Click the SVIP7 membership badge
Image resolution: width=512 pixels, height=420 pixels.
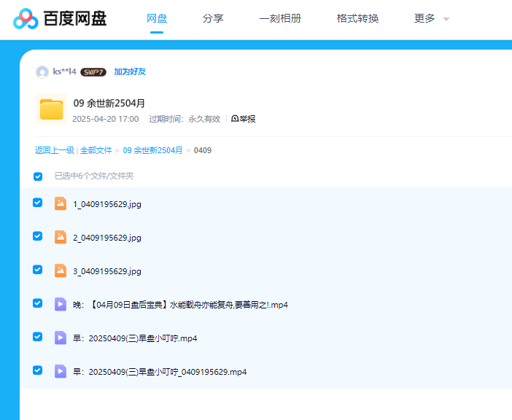[x=93, y=72]
